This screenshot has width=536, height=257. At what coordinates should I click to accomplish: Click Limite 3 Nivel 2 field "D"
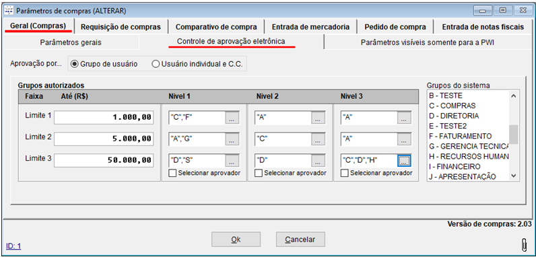(283, 160)
